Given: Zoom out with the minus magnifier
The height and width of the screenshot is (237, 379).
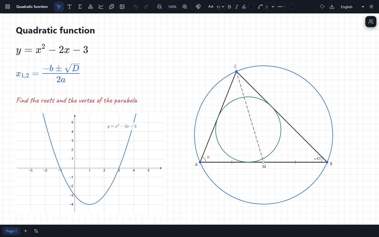Looking at the screenshot, I should click(159, 7).
